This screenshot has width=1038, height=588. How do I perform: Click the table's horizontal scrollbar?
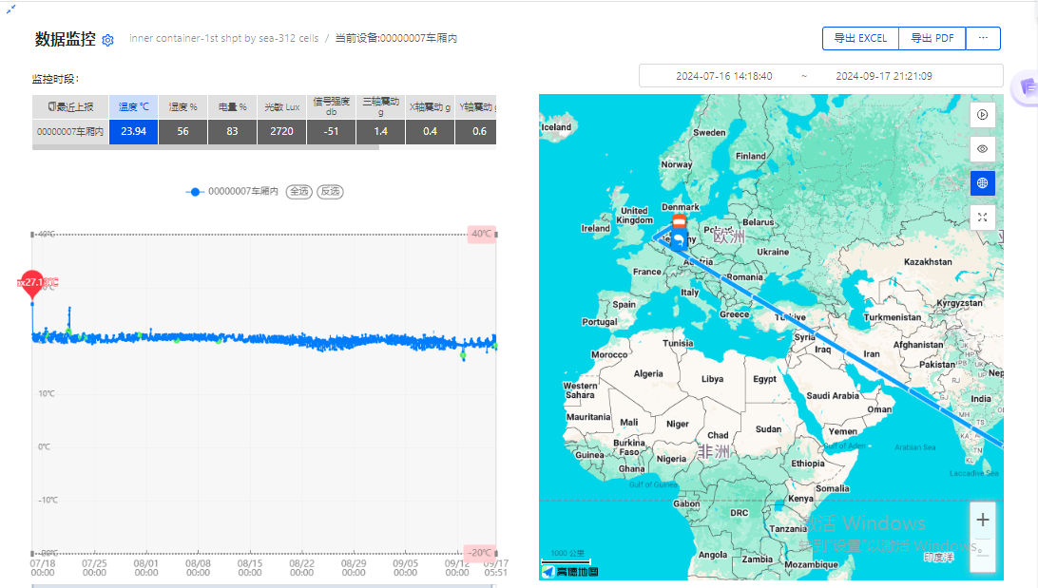pyautogui.click(x=205, y=147)
